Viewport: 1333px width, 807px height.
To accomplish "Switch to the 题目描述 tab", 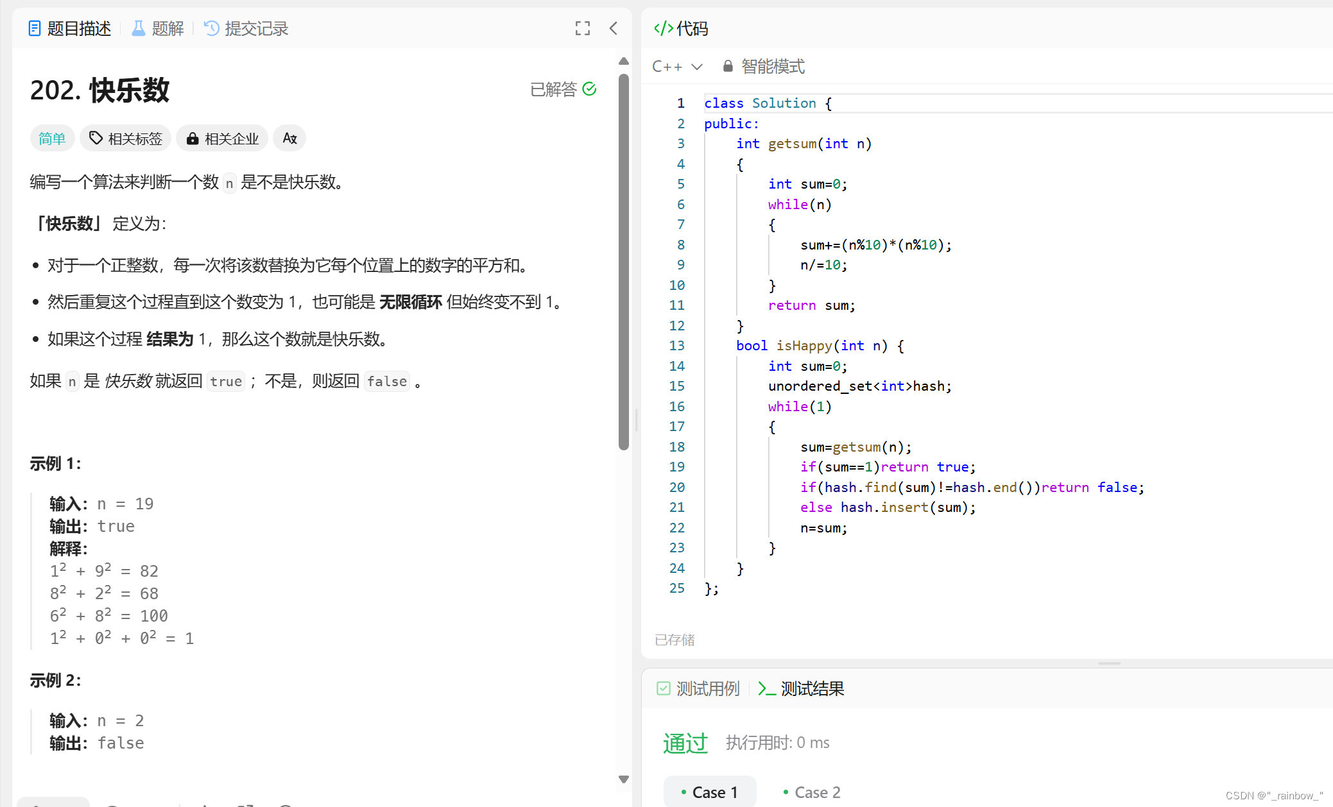I will 69,28.
